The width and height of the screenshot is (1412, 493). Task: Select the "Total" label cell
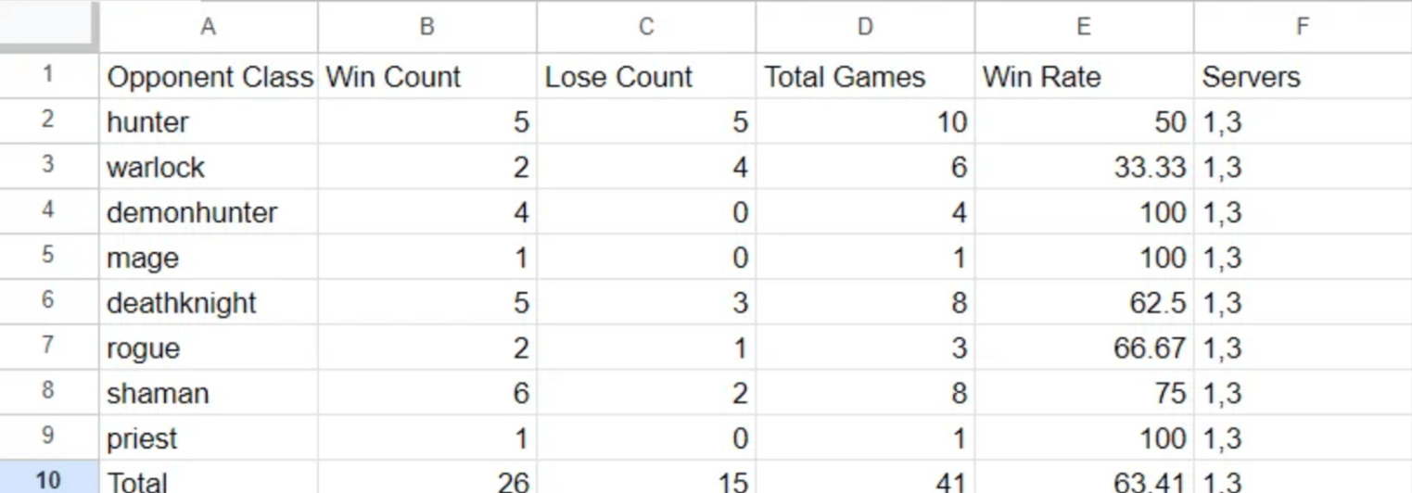click(x=209, y=481)
